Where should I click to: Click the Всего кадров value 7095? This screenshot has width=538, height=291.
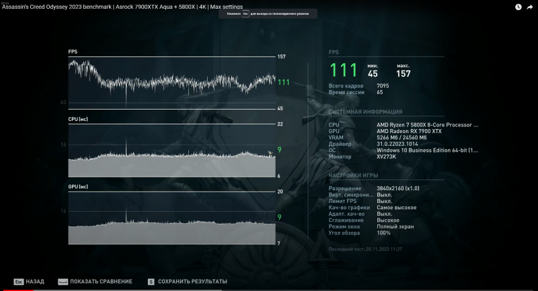pos(383,86)
